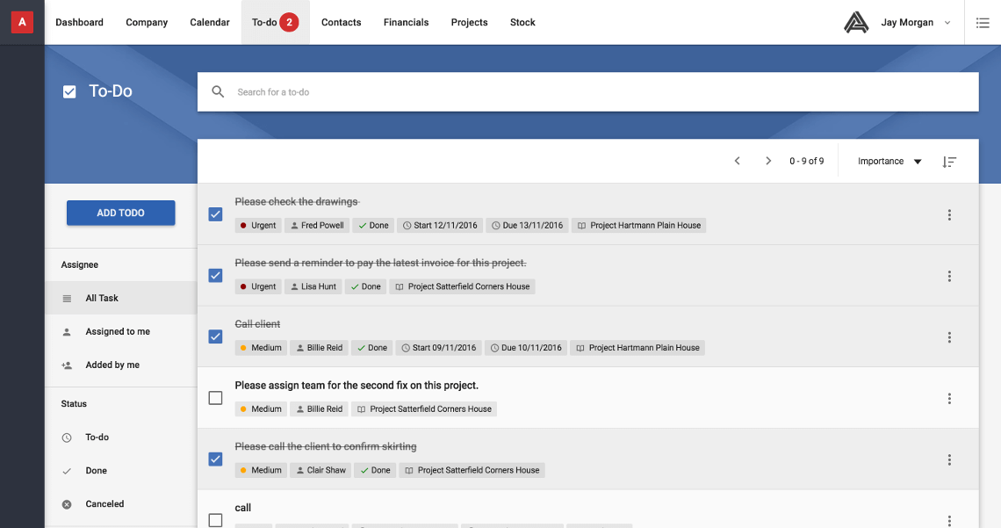Screen dimensions: 1001x528
Task: Click the company triangle logo near Jay Morgan
Action: click(x=856, y=22)
